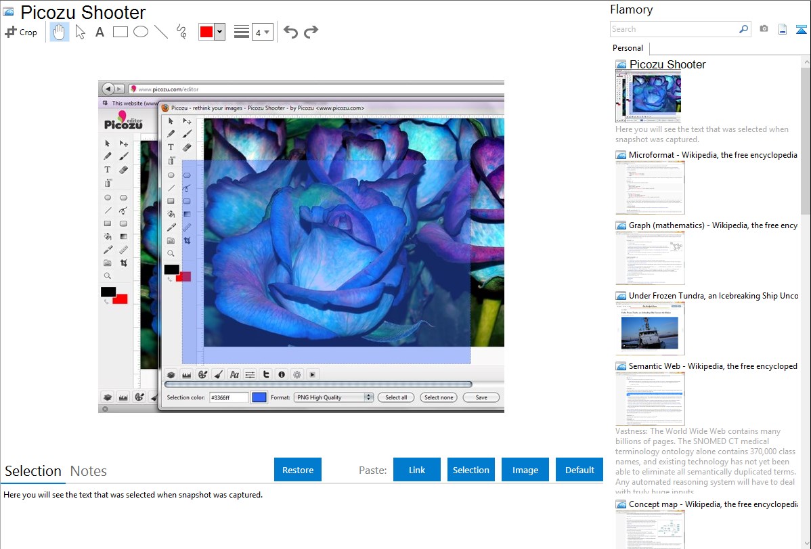Select the paint bucket tool in front Picozu window
Screen dimensions: 811x549
[171, 214]
